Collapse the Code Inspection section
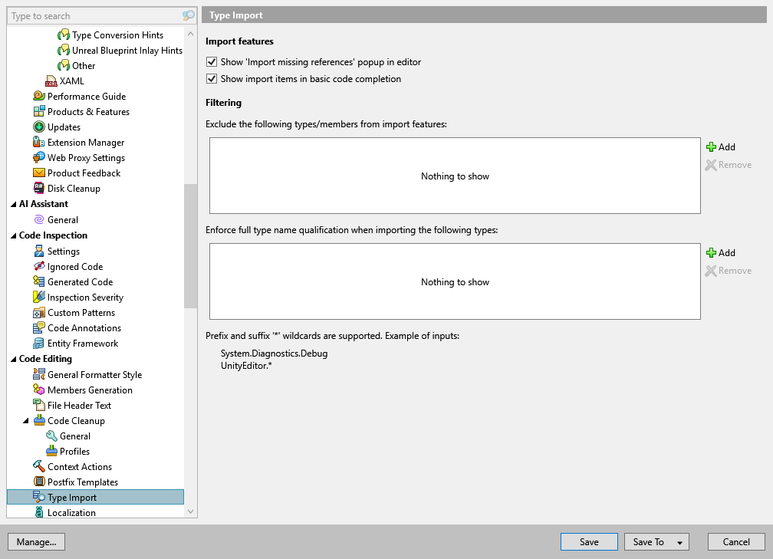This screenshot has height=559, width=773. point(13,235)
